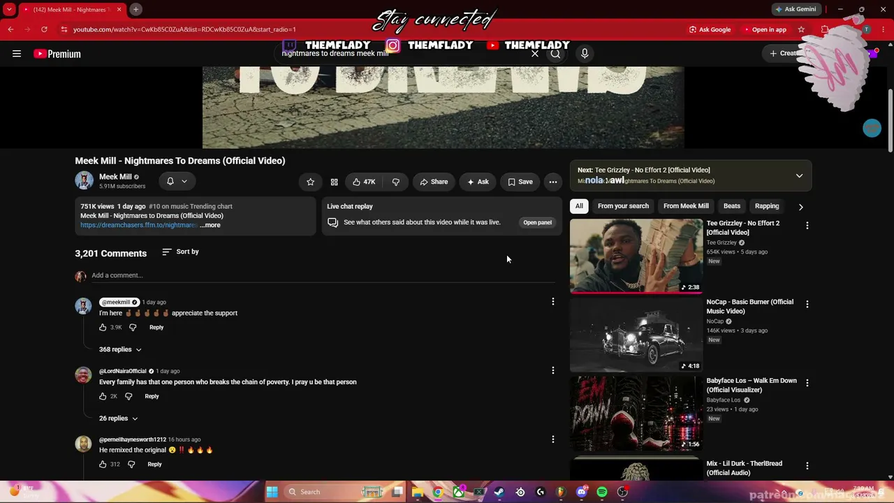Open the Mix - Lil Durk TherIBread title
This screenshot has width=894, height=503.
click(744, 468)
